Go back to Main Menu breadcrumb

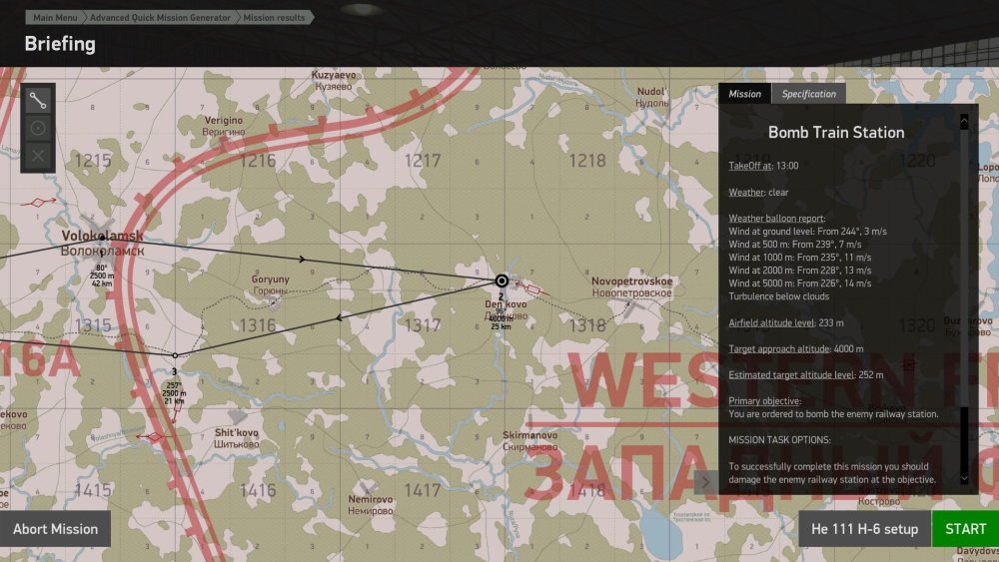[55, 17]
